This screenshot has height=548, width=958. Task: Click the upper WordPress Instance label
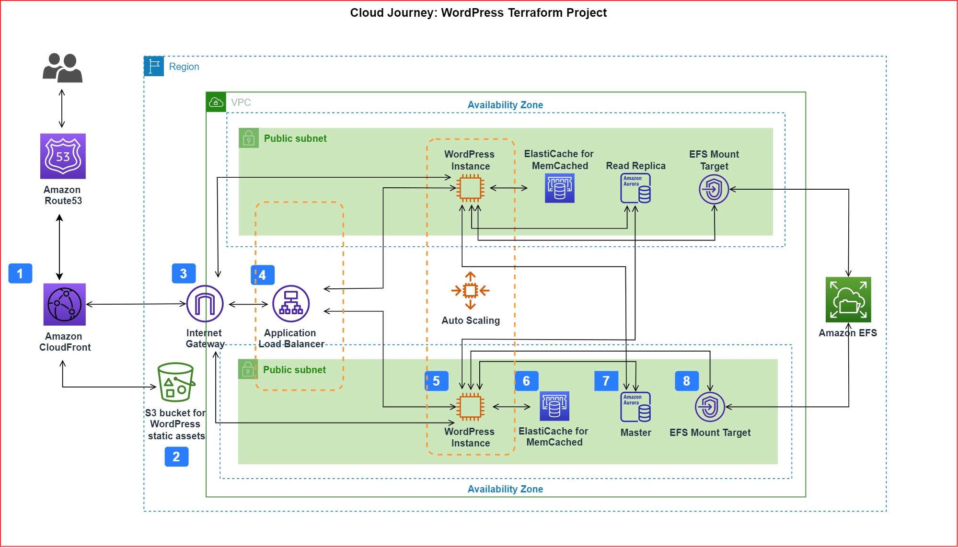[x=470, y=160]
